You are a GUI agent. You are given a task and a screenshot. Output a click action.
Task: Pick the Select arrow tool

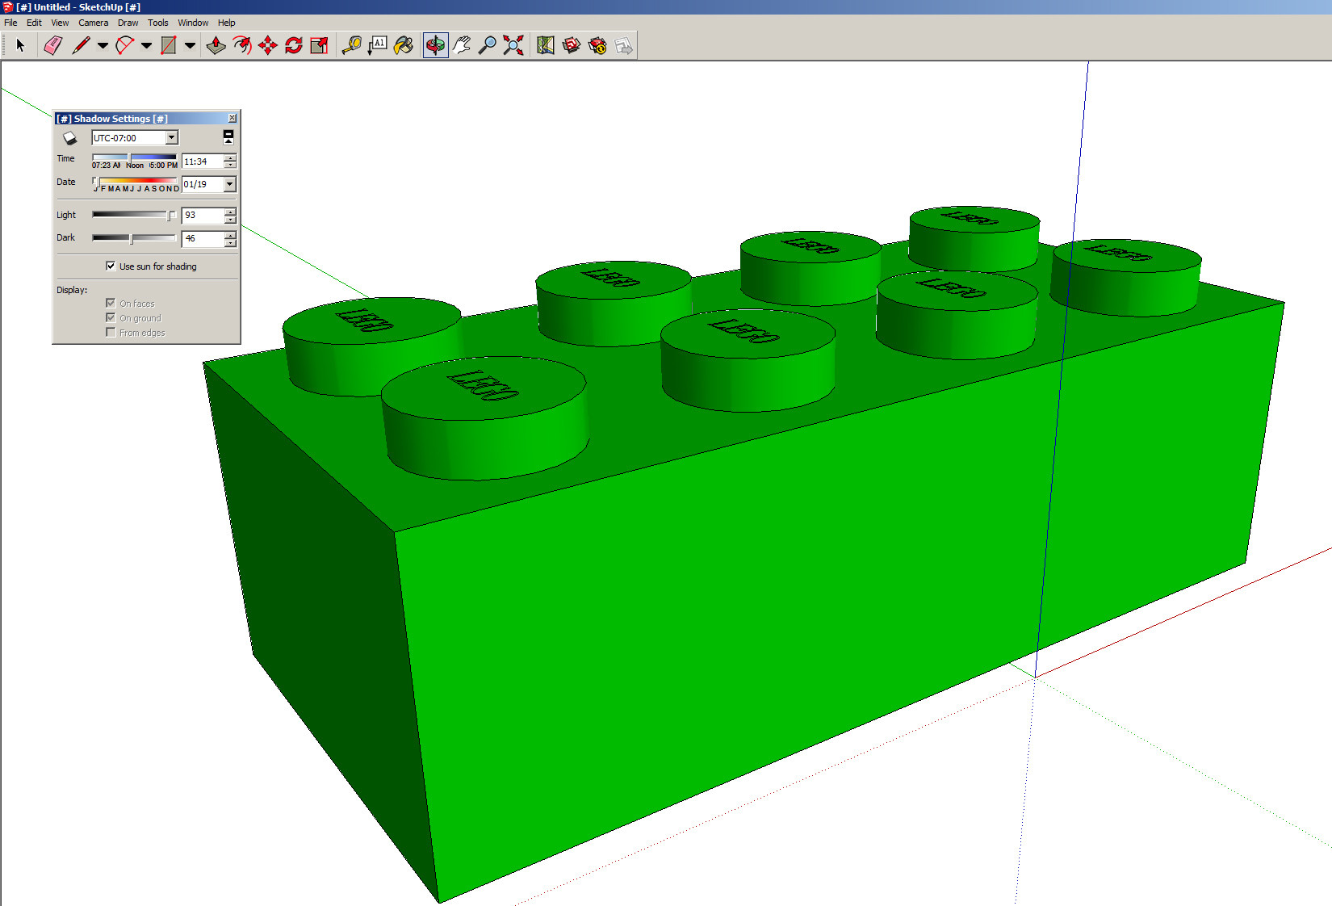point(20,45)
